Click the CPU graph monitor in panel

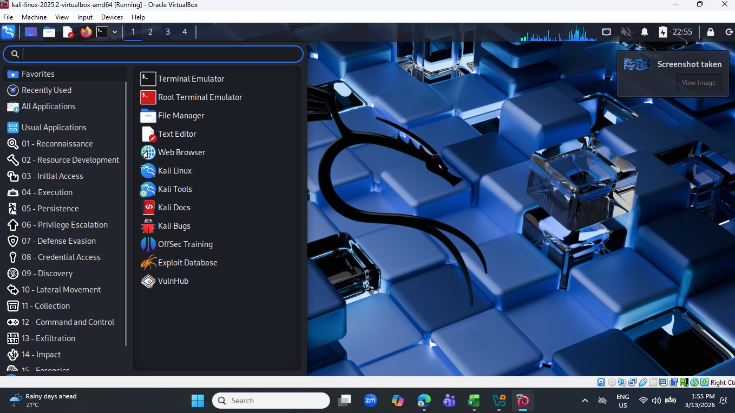pyautogui.click(x=558, y=32)
